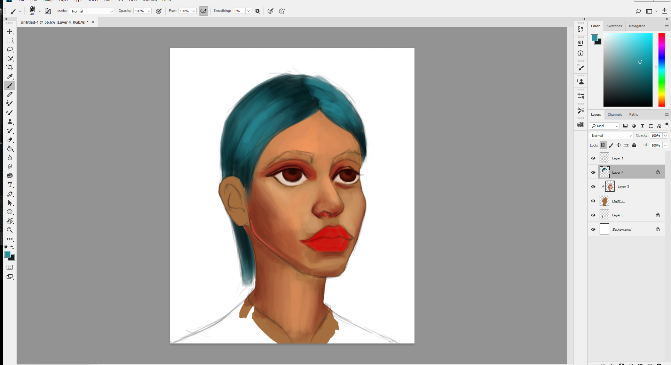Select the Paint Bucket tool

coord(10,149)
